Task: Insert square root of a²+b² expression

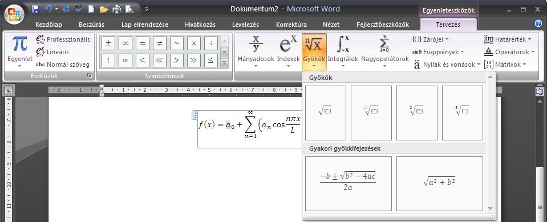Action: point(440,184)
